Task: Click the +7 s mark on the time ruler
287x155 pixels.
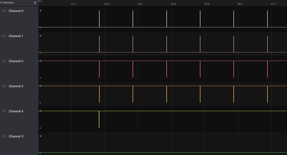Action: 273,4
